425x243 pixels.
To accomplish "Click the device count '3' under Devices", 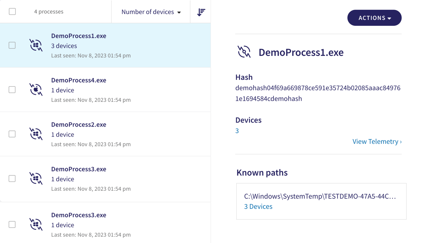I will pos(237,131).
